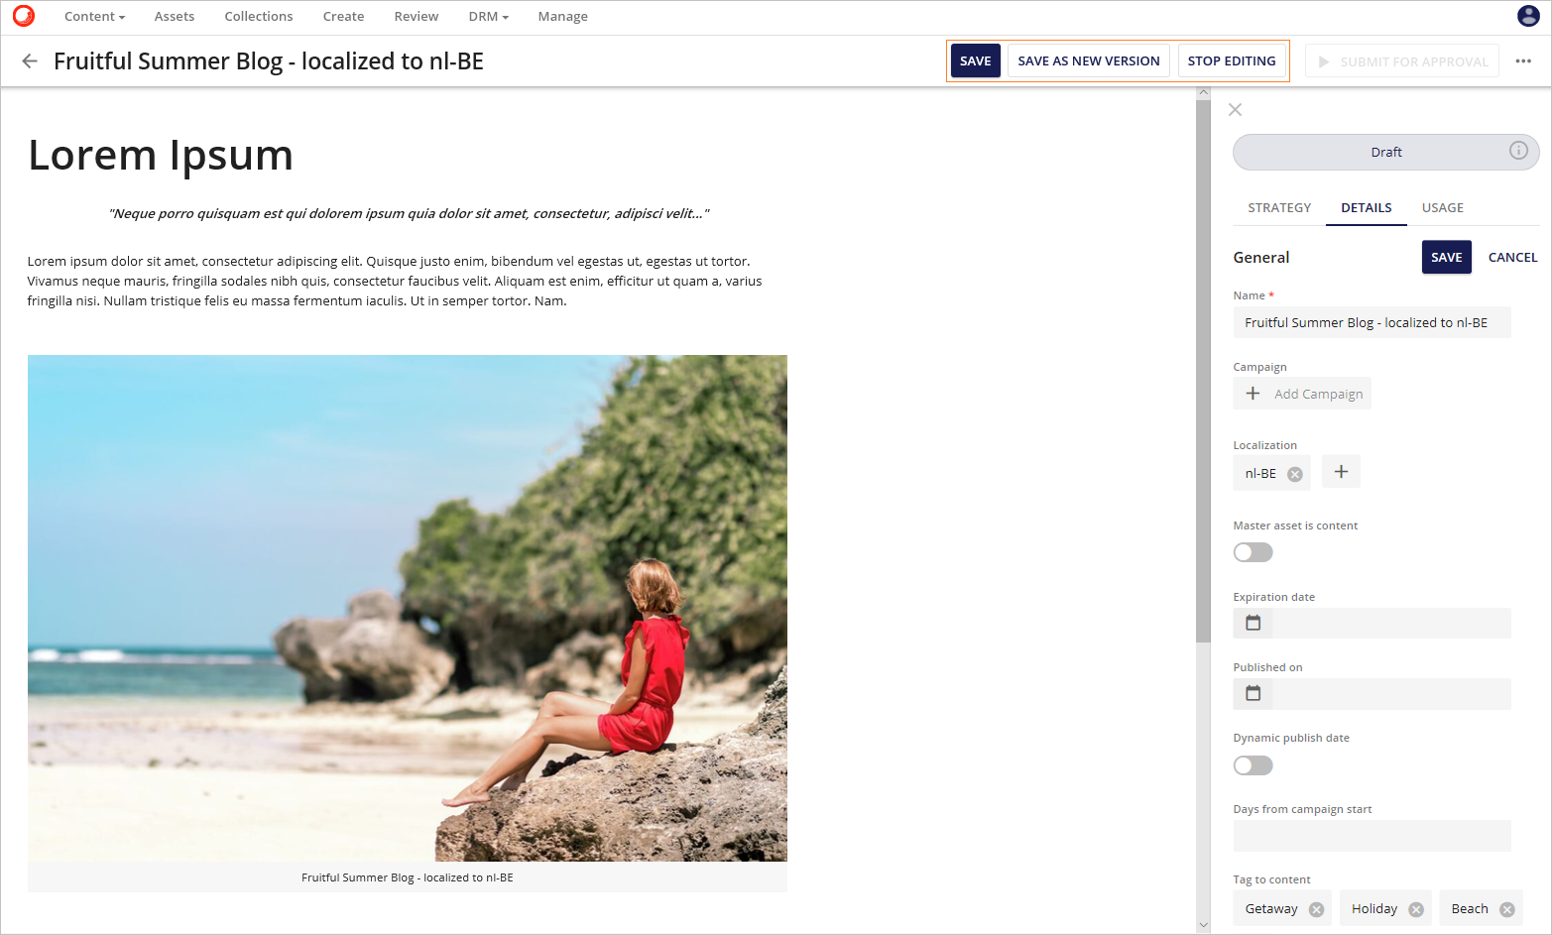Screen dimensions: 1552x935
Task: Show Draft status info icon
Action: (1518, 151)
